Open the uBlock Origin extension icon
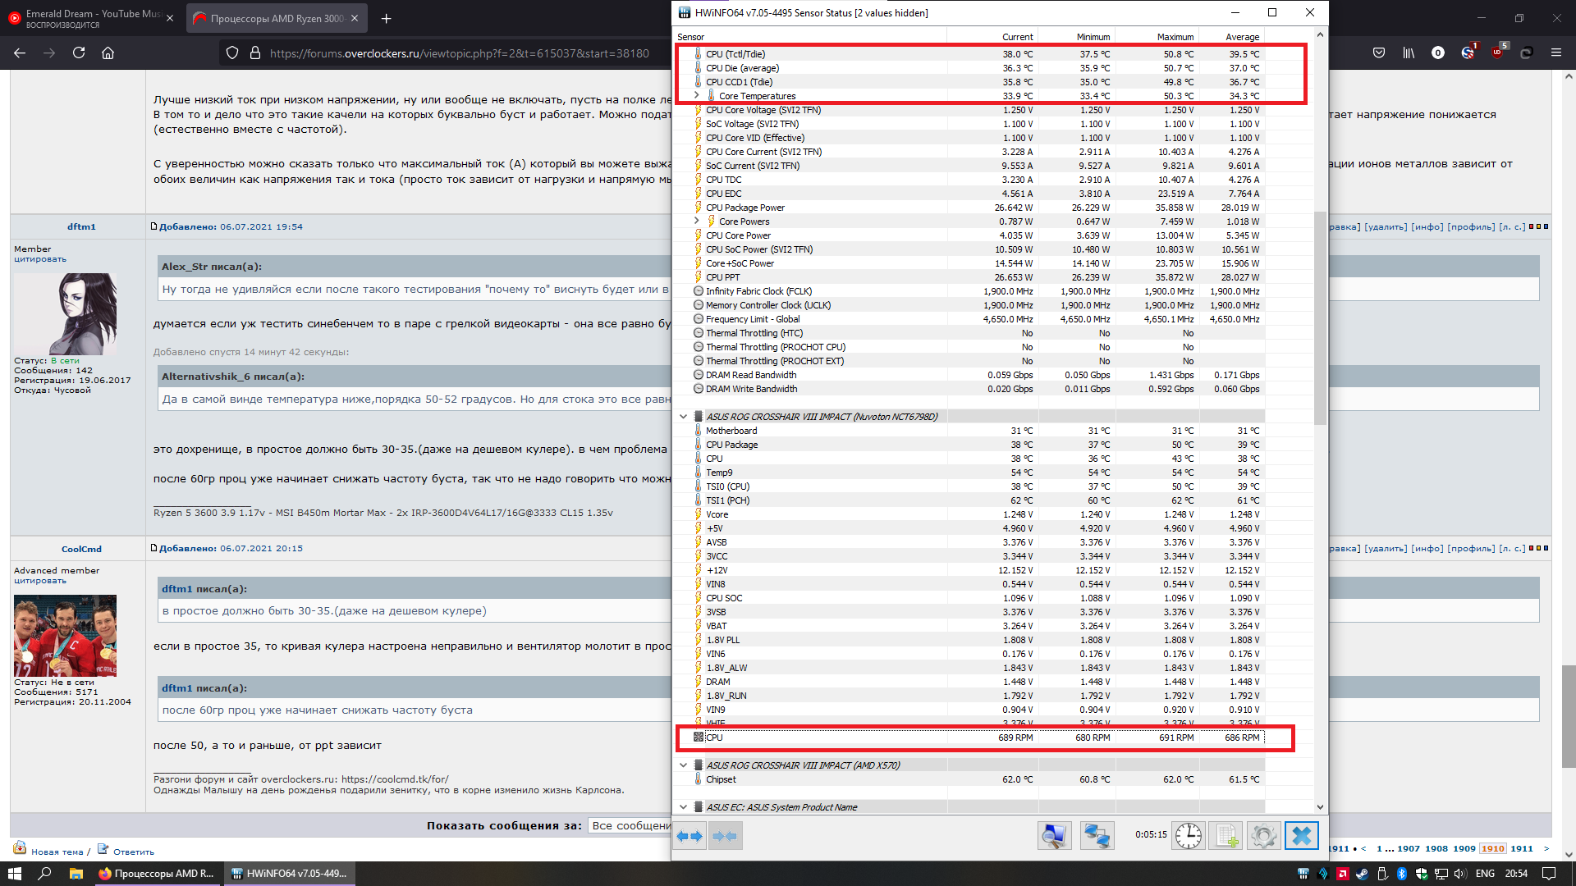 click(1498, 53)
